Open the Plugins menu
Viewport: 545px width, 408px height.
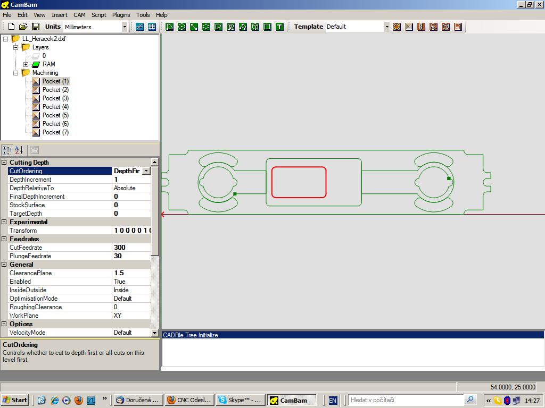pyautogui.click(x=121, y=15)
